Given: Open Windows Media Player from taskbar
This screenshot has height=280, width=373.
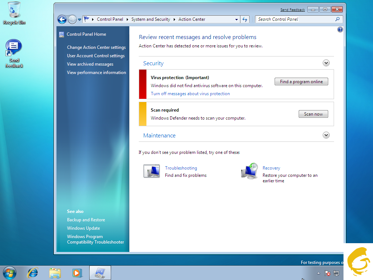Looking at the screenshot, I should [77, 273].
